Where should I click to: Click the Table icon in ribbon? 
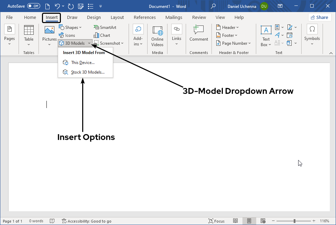click(x=29, y=31)
